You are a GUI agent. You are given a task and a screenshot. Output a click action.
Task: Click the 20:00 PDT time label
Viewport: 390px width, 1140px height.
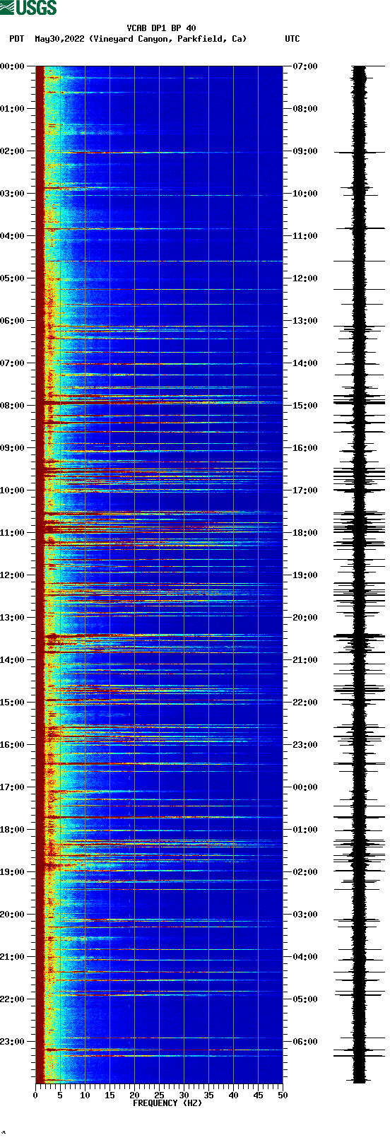click(x=12, y=915)
